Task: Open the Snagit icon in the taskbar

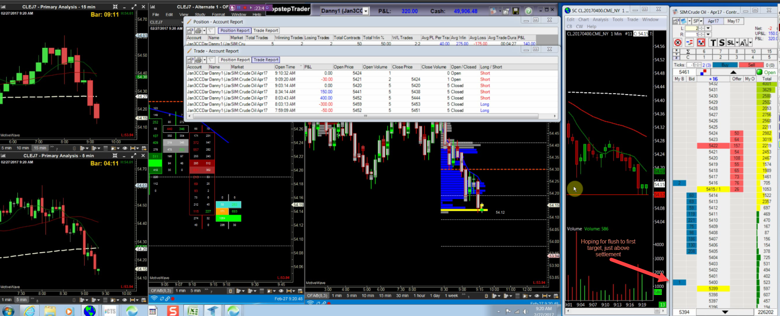Action: (x=173, y=311)
